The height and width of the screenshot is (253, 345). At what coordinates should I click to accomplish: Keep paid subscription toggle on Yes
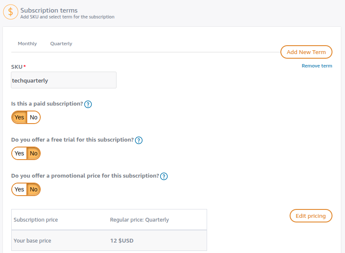(x=19, y=117)
